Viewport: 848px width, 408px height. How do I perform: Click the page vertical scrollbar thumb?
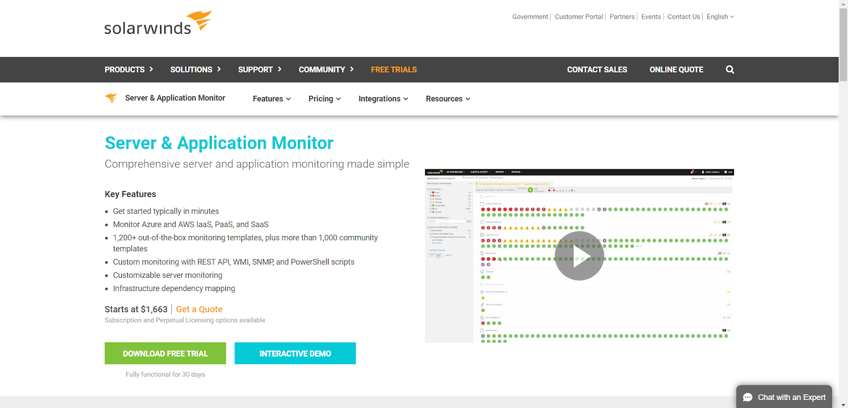[843, 45]
